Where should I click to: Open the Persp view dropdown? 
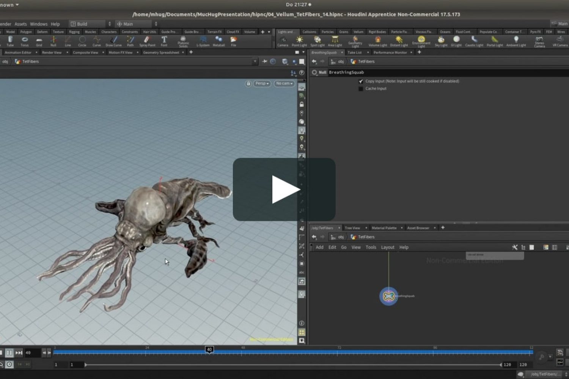coord(262,83)
